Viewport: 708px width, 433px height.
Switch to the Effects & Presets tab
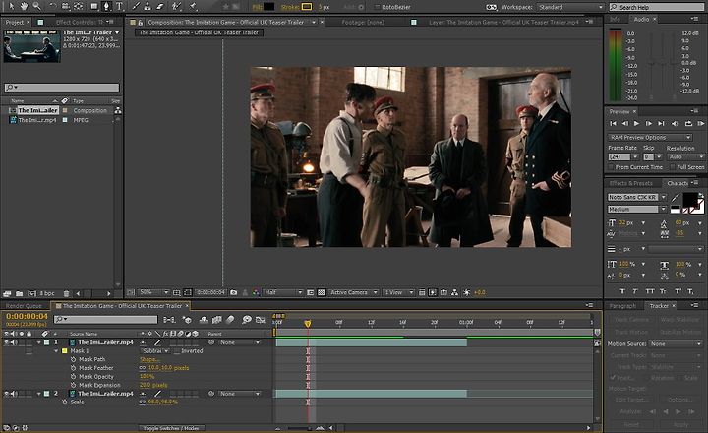pyautogui.click(x=630, y=183)
